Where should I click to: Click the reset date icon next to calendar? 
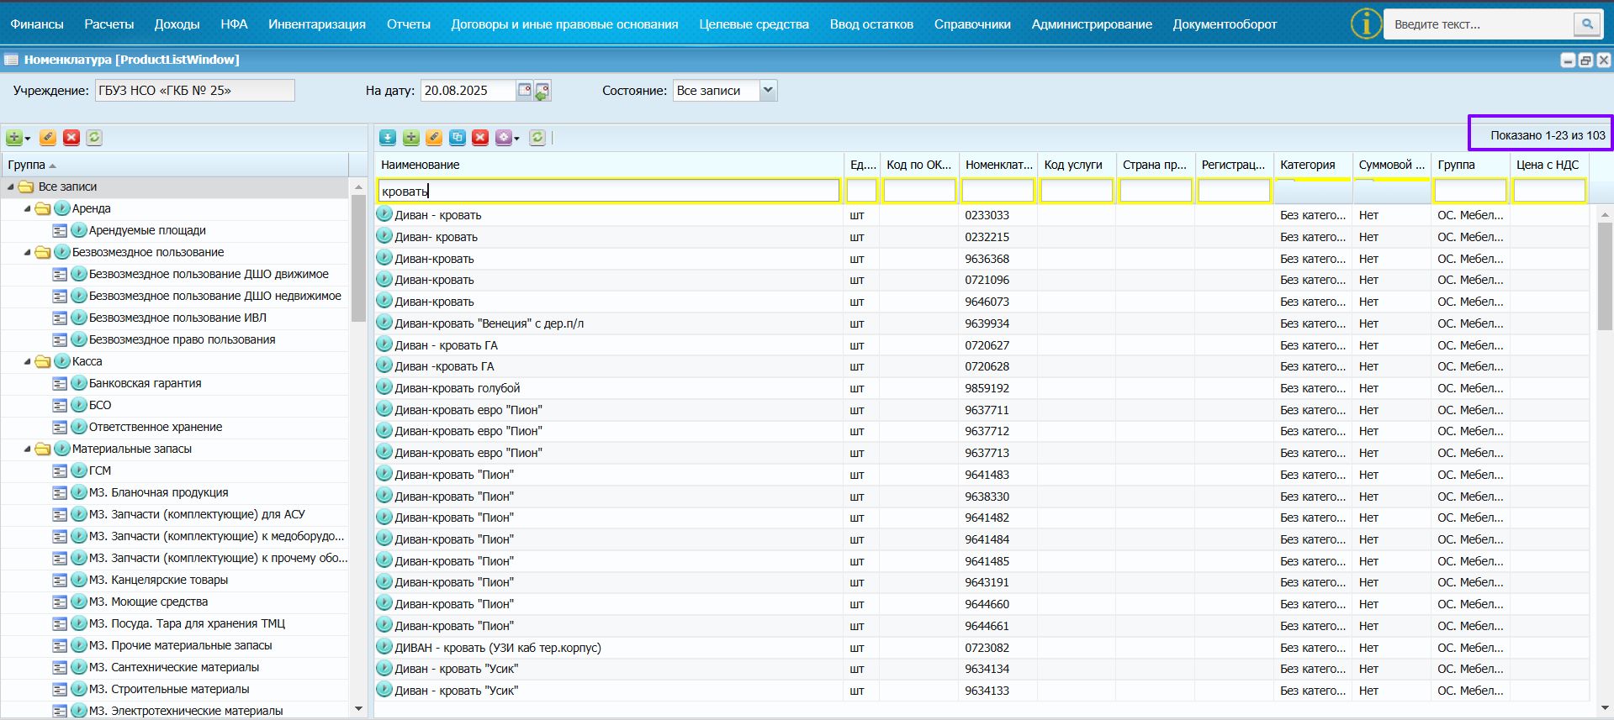pos(542,91)
